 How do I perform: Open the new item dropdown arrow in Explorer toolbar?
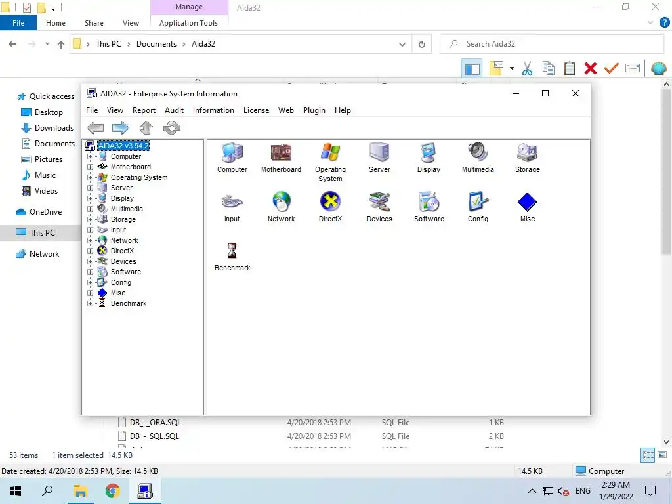512,68
